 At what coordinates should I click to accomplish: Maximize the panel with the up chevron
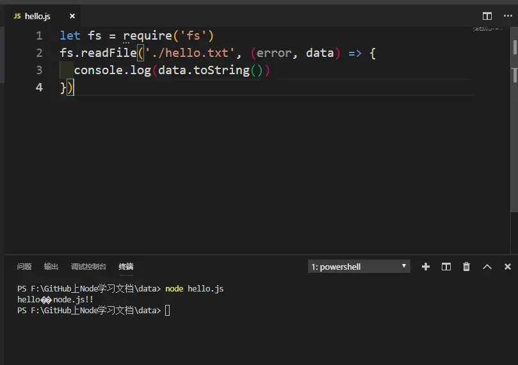pos(487,267)
